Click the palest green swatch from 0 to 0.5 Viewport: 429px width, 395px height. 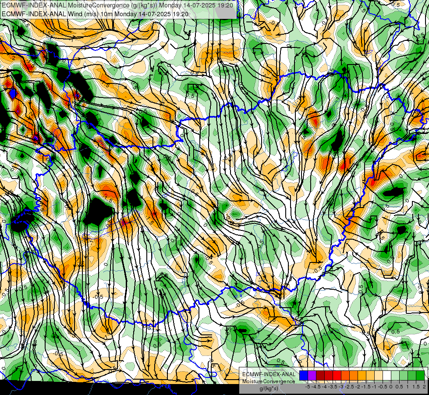[395, 375]
